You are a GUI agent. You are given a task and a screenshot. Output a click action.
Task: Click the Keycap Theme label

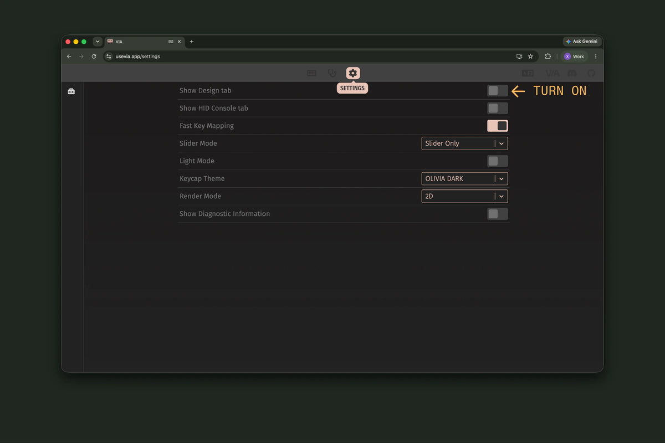202,179
